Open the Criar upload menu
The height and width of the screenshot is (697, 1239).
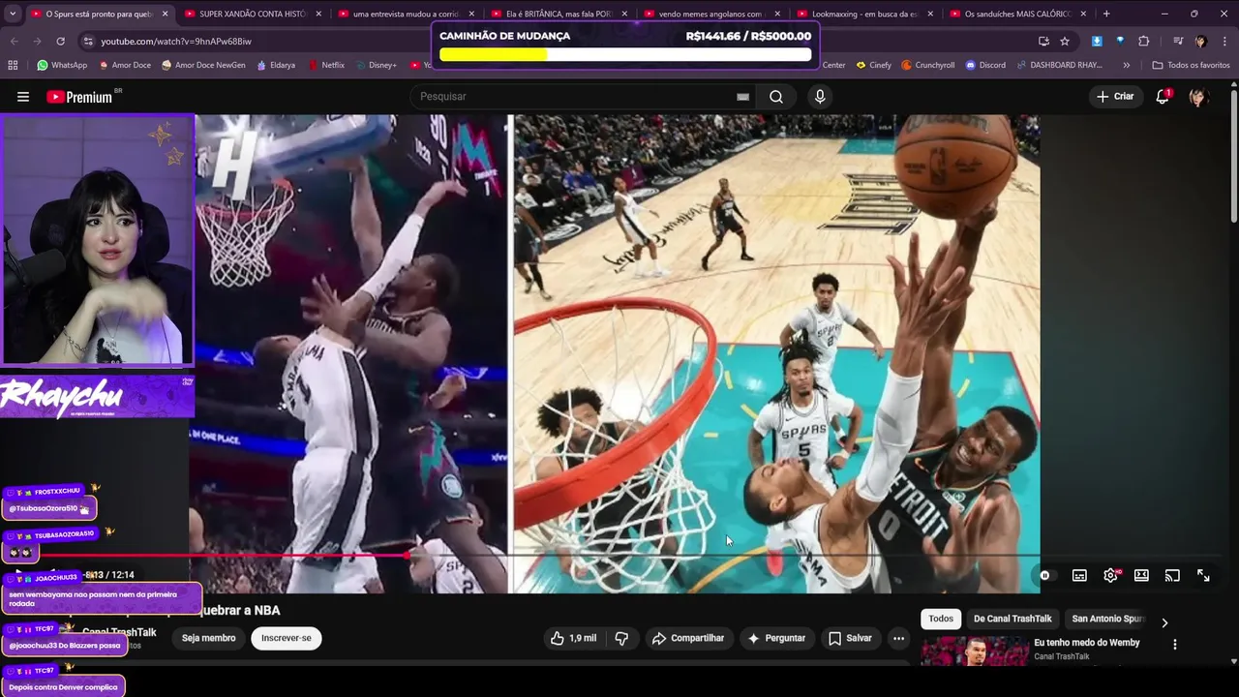point(1114,97)
